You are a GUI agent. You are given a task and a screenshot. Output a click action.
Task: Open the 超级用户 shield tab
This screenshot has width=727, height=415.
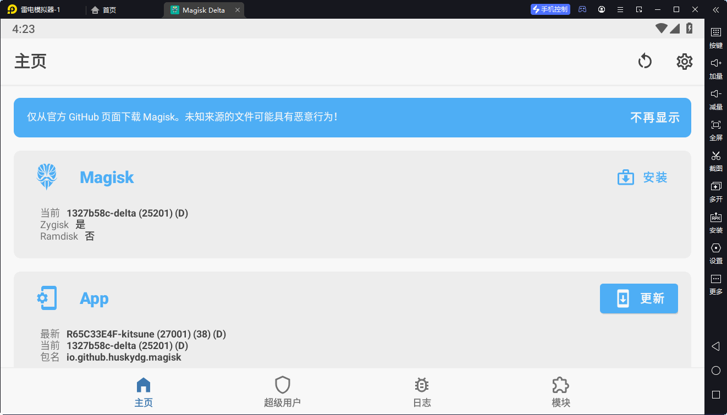coord(282,391)
